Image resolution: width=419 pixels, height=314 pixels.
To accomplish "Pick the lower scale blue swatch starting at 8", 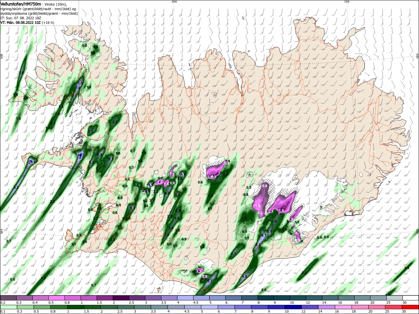I will tap(260, 307).
